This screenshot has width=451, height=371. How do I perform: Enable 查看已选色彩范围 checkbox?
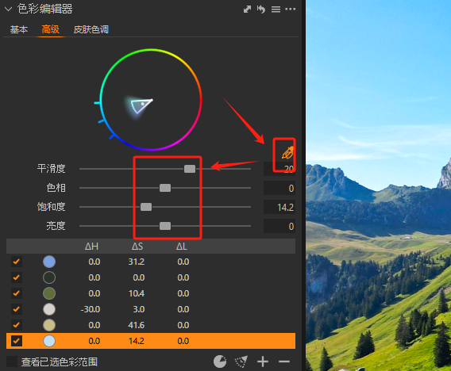click(12, 361)
